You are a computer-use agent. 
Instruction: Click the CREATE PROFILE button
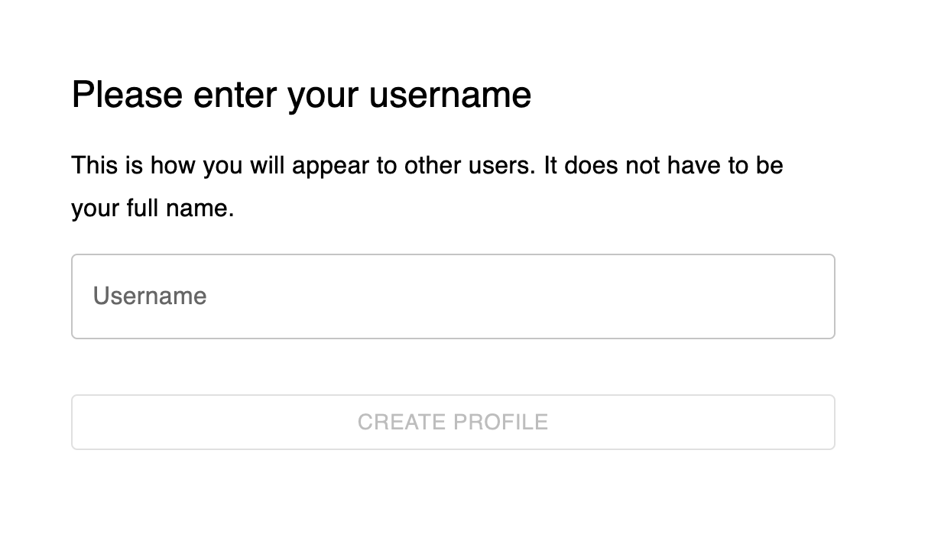(453, 422)
